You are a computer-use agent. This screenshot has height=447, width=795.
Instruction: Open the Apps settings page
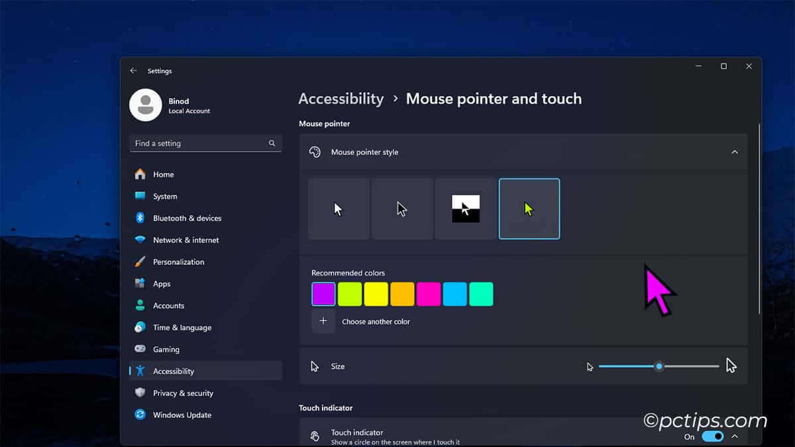[162, 283]
